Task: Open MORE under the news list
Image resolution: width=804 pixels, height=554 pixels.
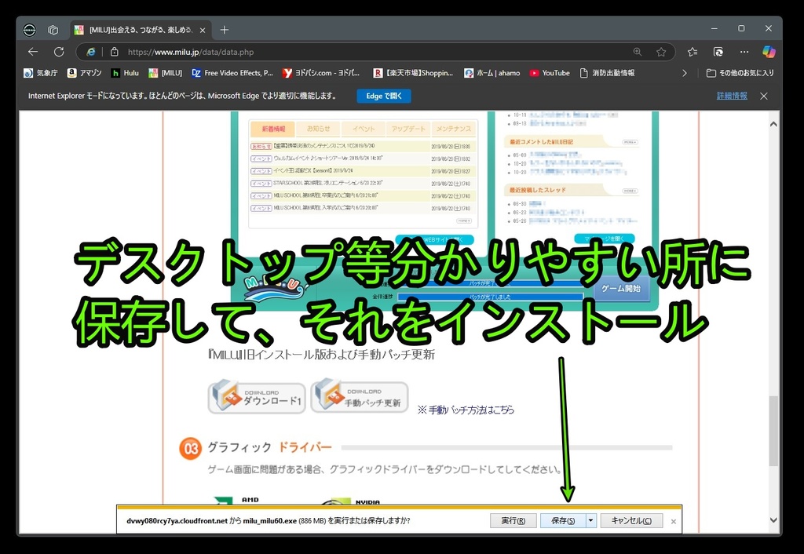Action: point(464,221)
